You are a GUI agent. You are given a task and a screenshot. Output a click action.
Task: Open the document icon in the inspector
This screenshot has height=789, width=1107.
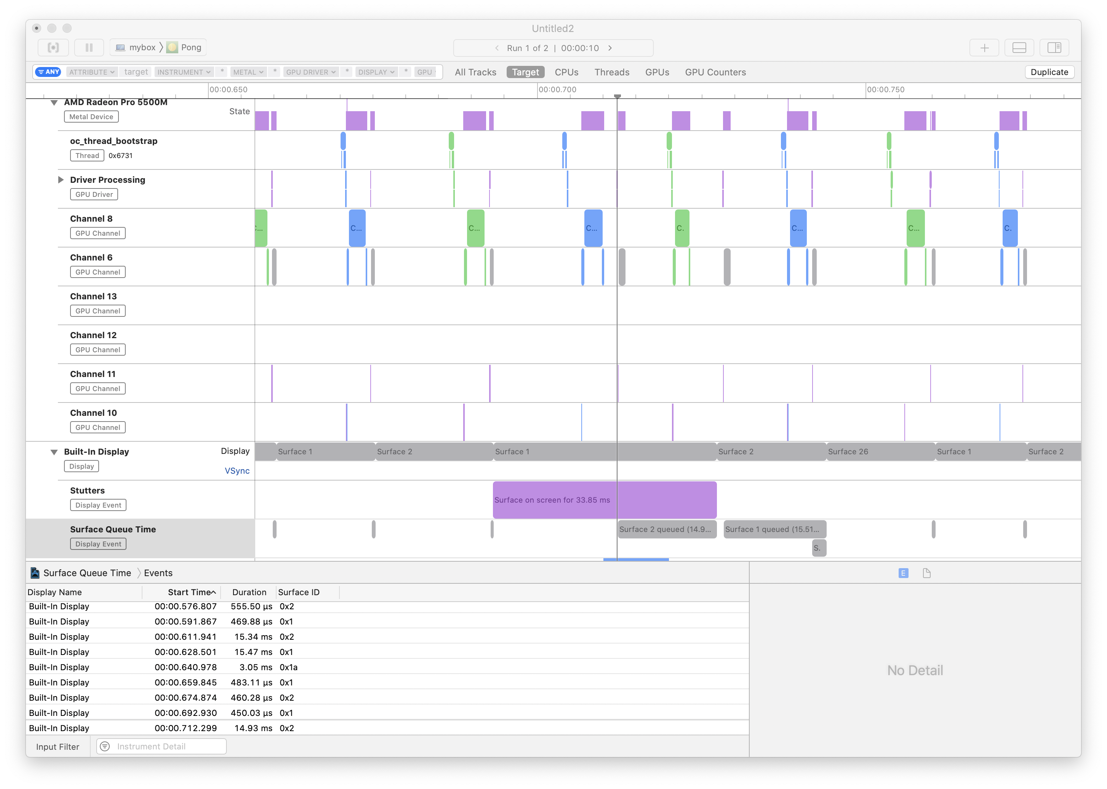click(x=927, y=573)
